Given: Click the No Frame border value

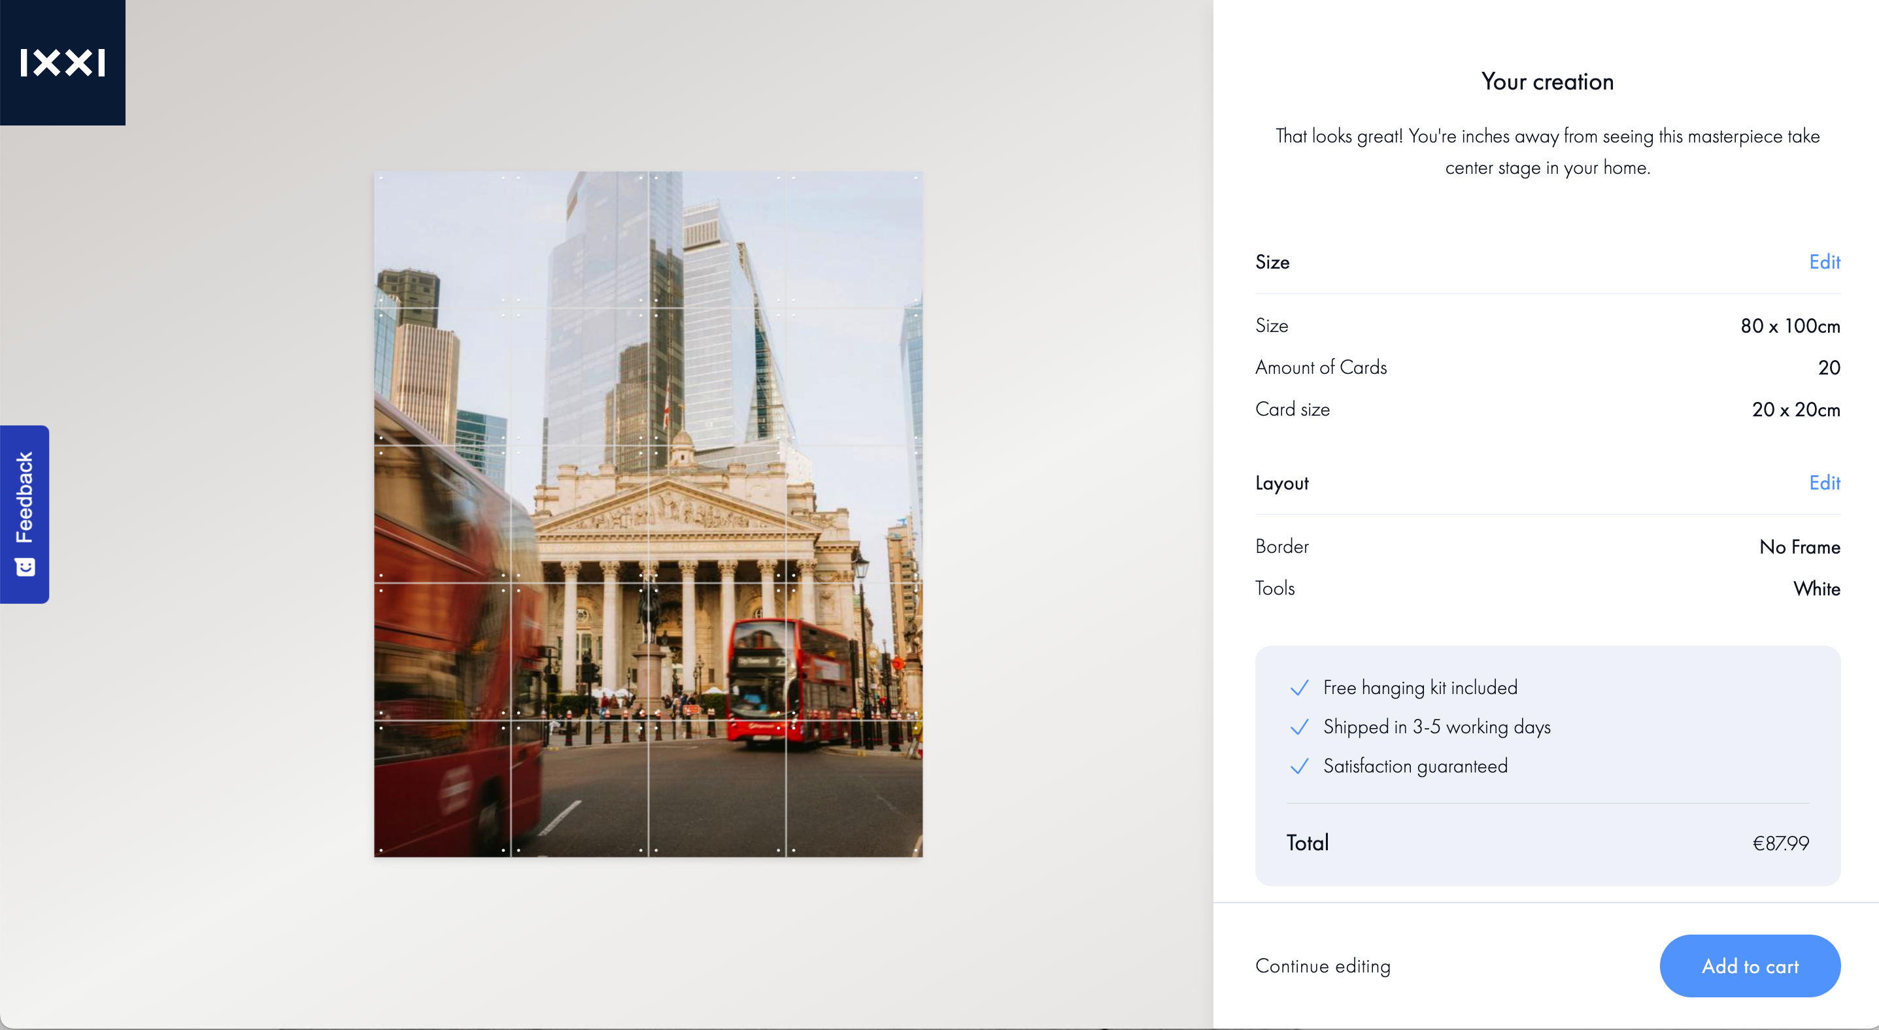Looking at the screenshot, I should click(x=1799, y=547).
